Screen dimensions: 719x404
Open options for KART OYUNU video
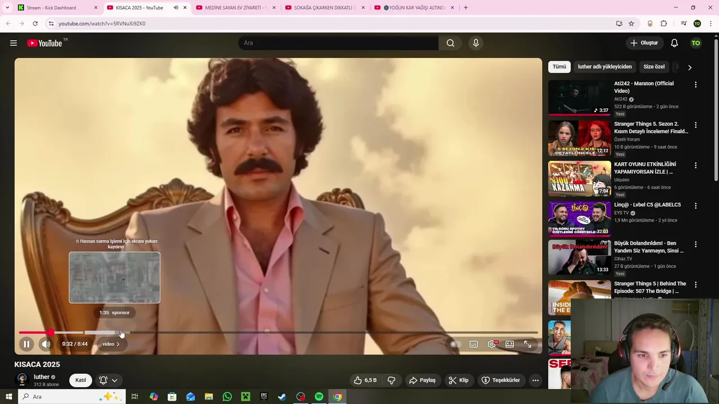pos(695,166)
